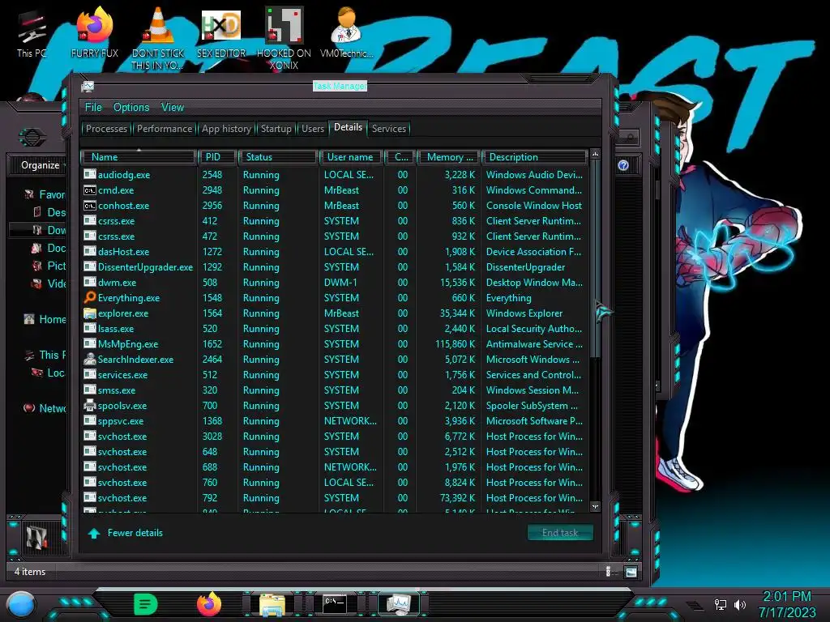Screen dimensions: 830x622
Task: Click the Task Manager title bar icon
Action: [x=88, y=86]
